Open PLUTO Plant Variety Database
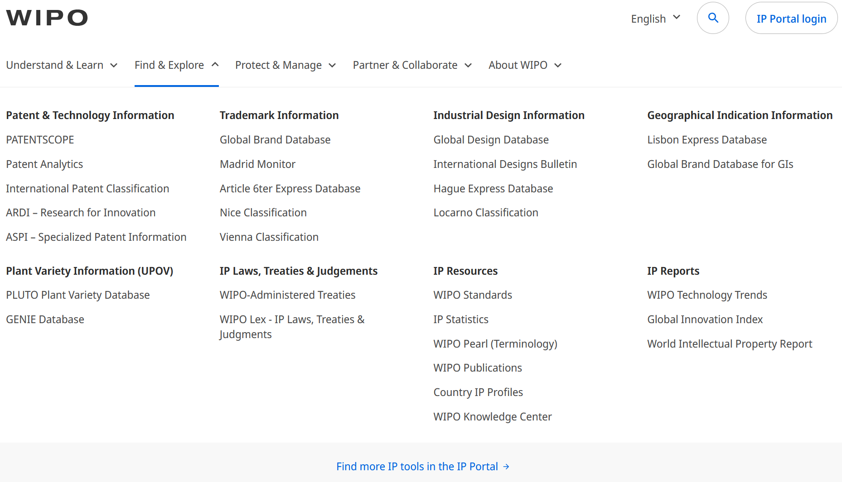Image resolution: width=842 pixels, height=482 pixels. tap(78, 295)
